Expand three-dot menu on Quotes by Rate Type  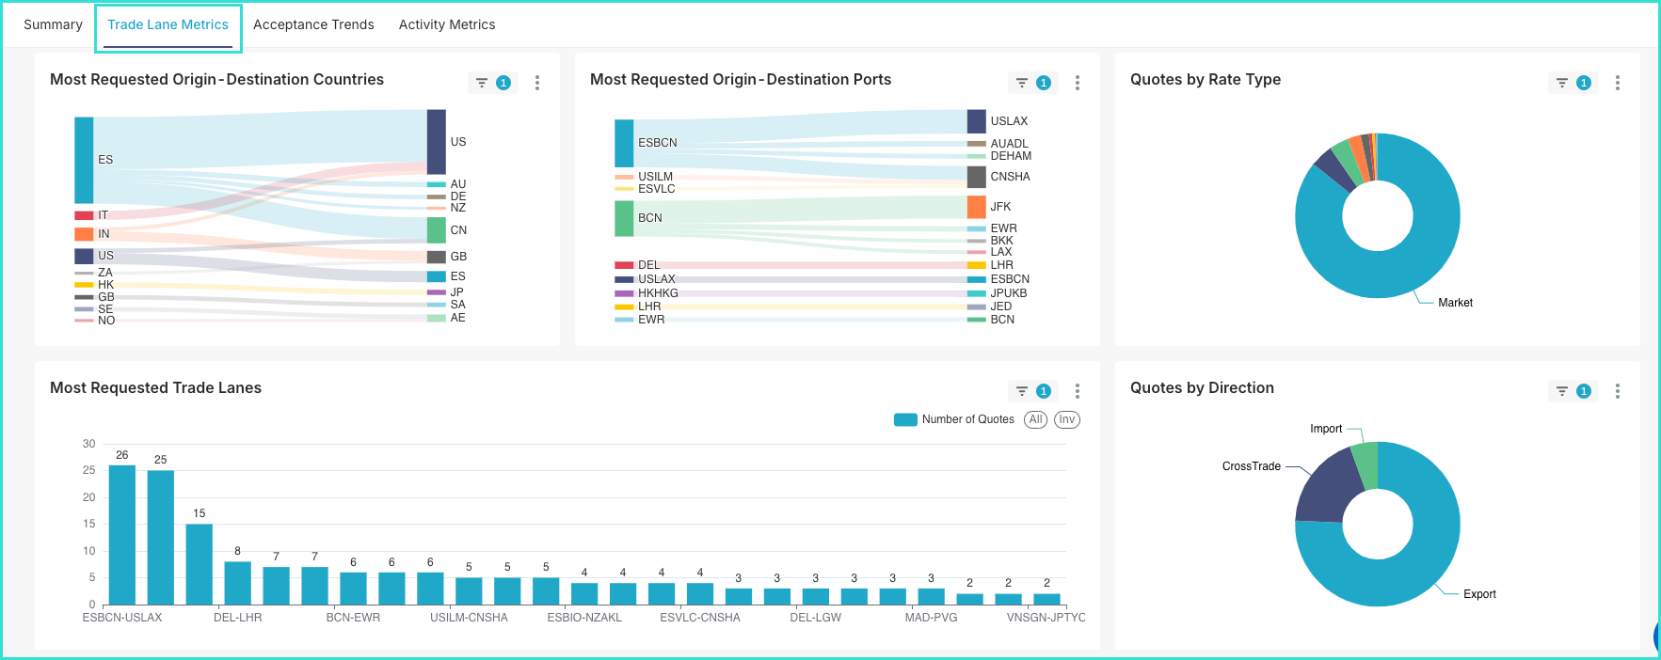point(1618,83)
